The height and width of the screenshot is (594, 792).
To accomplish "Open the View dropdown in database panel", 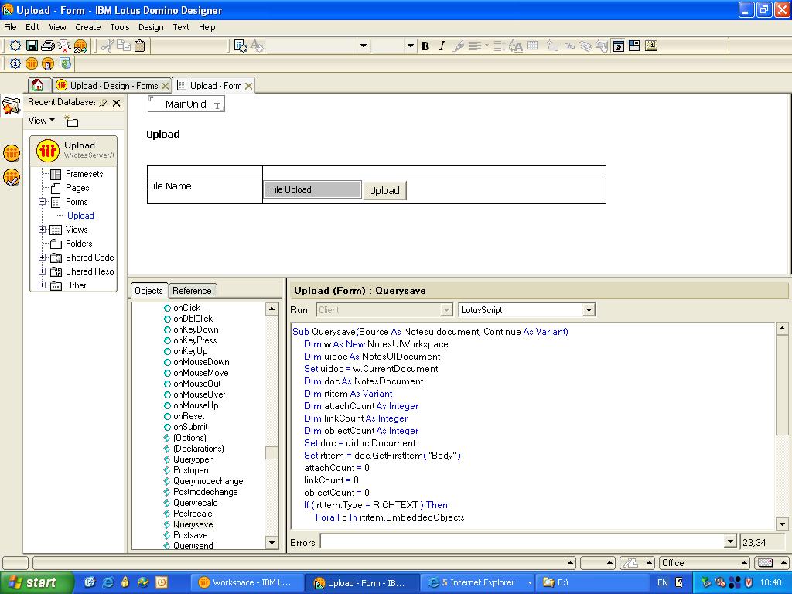I will coord(42,121).
